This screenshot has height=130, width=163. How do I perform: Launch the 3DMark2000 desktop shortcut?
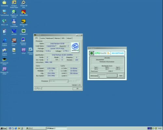click(x=23, y=13)
